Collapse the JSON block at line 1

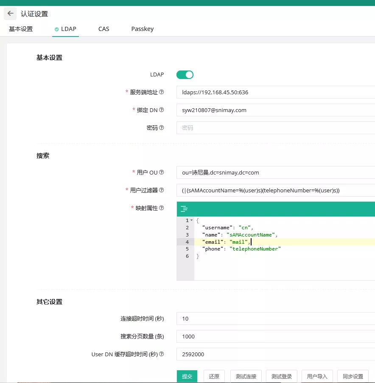[x=192, y=221]
